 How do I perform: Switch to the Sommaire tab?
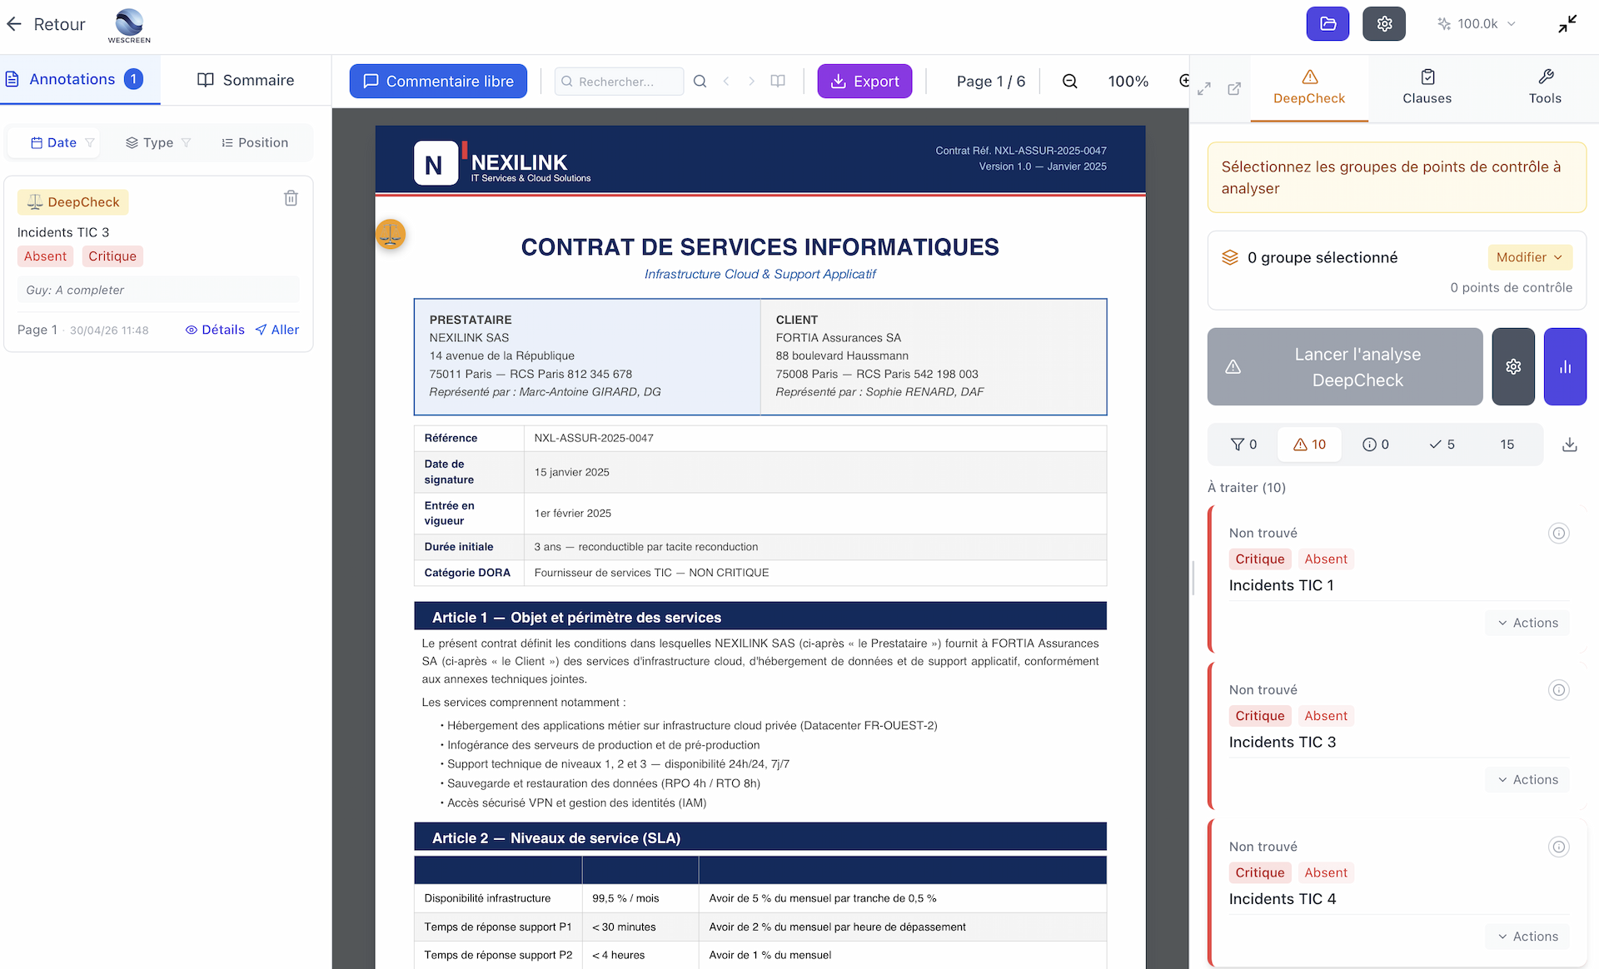coord(246,80)
